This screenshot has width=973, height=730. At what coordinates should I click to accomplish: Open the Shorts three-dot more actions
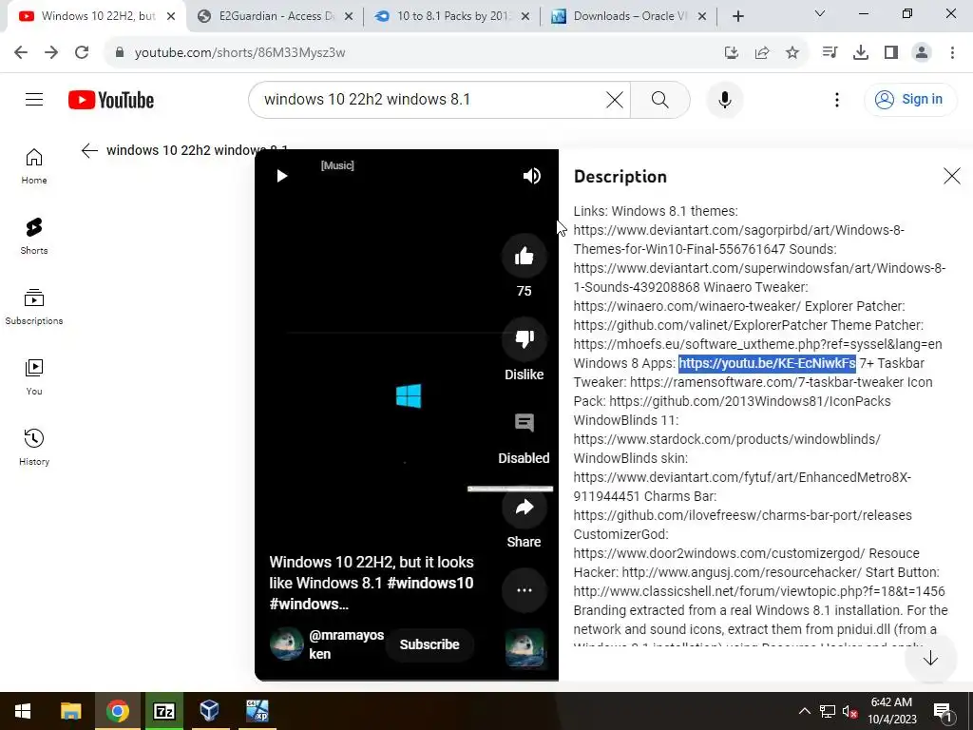pyautogui.click(x=525, y=590)
